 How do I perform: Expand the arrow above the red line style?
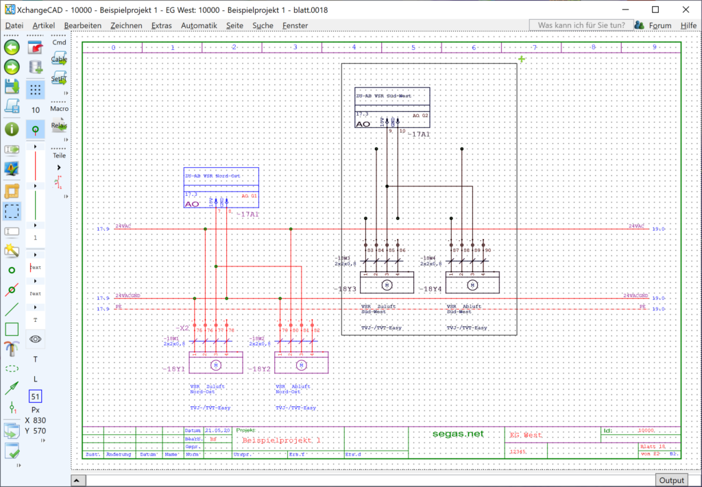click(x=36, y=147)
